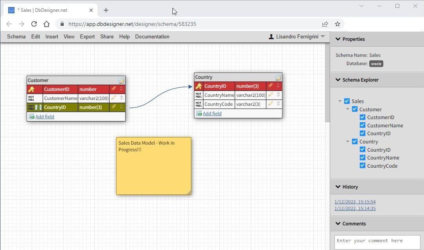Open Customer table edit icon
Image resolution: width=424 pixels, height=250 pixels.
click(121, 81)
